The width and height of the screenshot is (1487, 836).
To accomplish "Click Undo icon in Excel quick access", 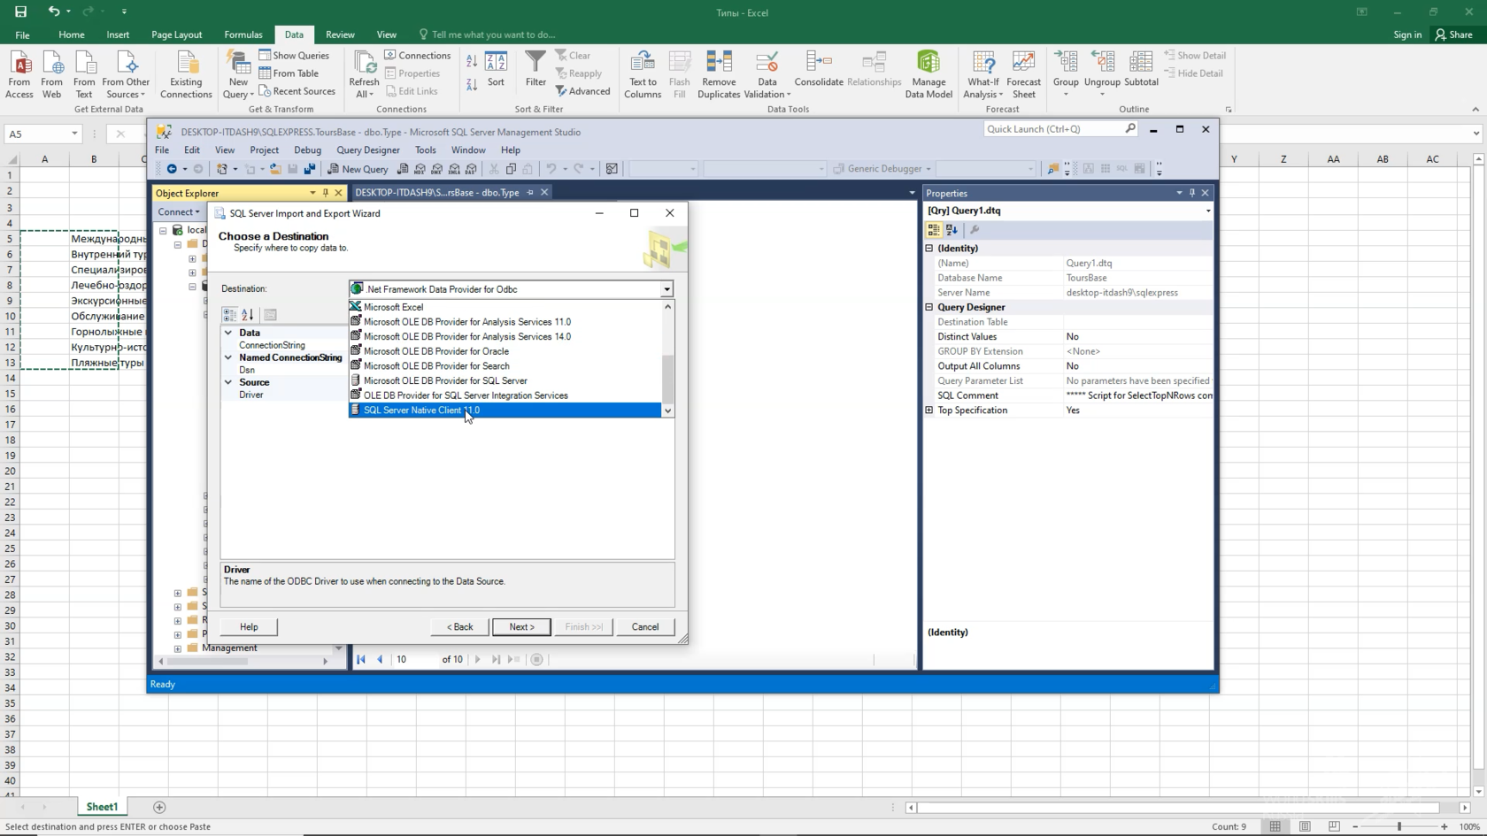I will [x=54, y=12].
